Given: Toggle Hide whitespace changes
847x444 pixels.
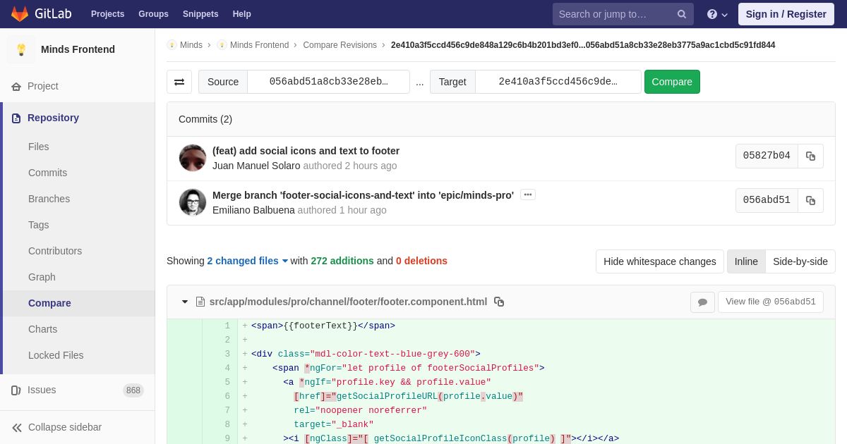Looking at the screenshot, I should pyautogui.click(x=659, y=261).
